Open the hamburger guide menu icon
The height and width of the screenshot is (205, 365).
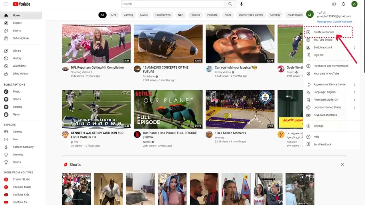pyautogui.click(x=6, y=4)
